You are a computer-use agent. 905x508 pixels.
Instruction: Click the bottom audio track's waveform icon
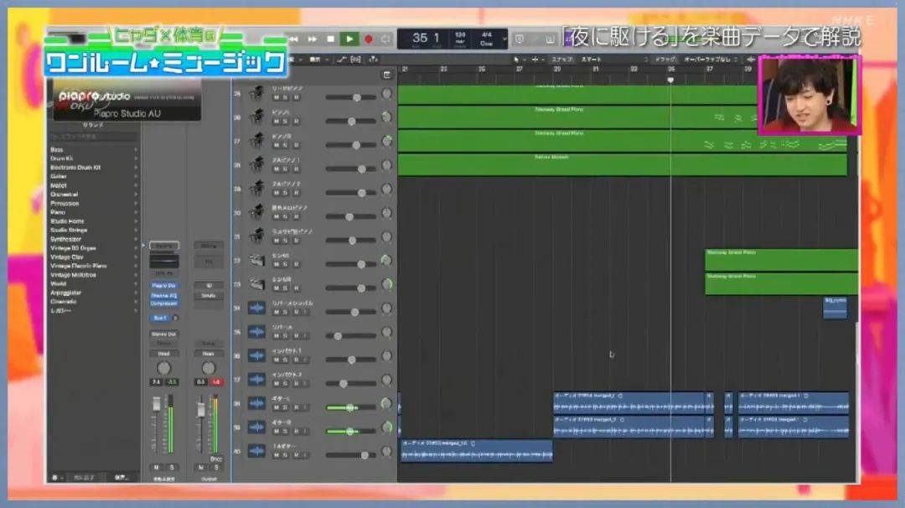click(256, 451)
